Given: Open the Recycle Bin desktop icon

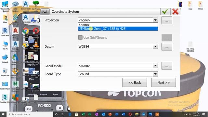Looking at the screenshot, I should [5, 72].
